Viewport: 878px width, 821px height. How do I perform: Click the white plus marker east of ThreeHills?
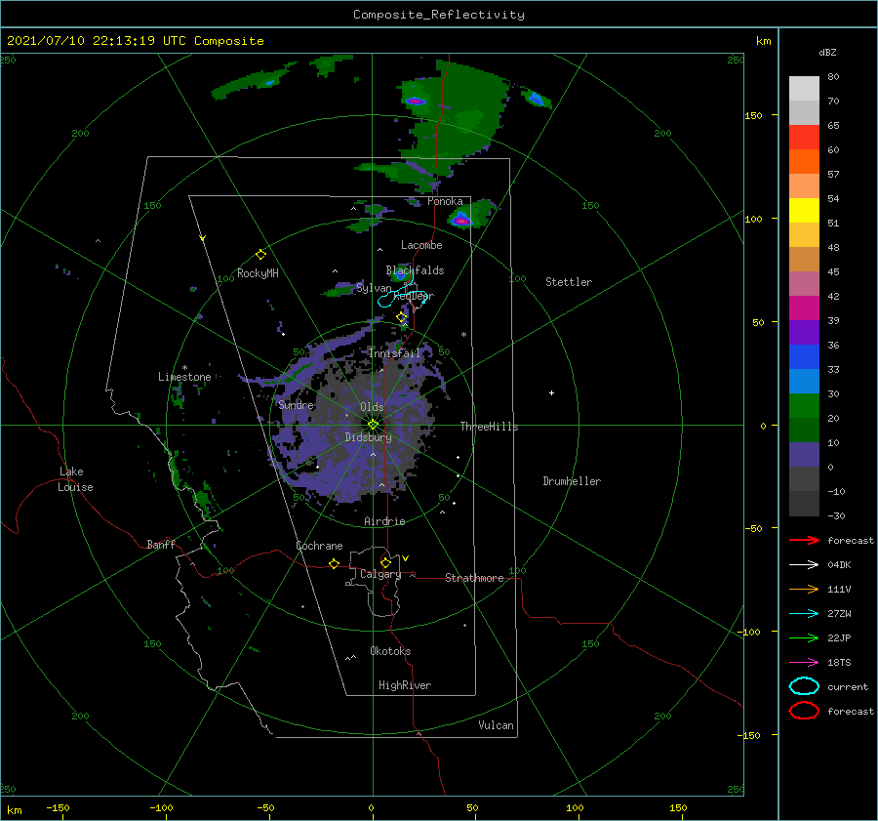[551, 392]
